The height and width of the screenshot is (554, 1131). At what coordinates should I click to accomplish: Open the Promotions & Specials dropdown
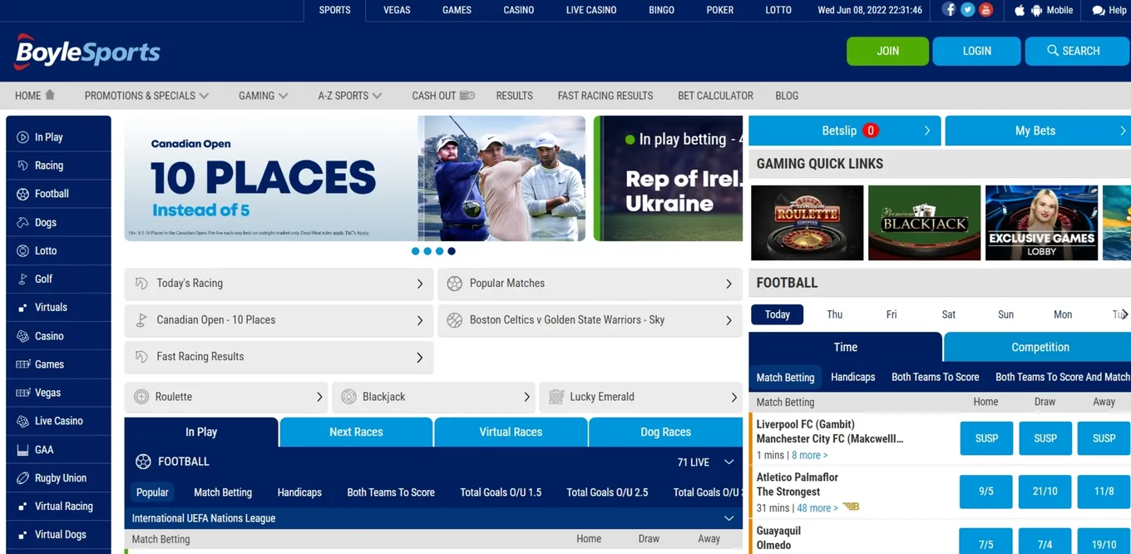tap(146, 96)
